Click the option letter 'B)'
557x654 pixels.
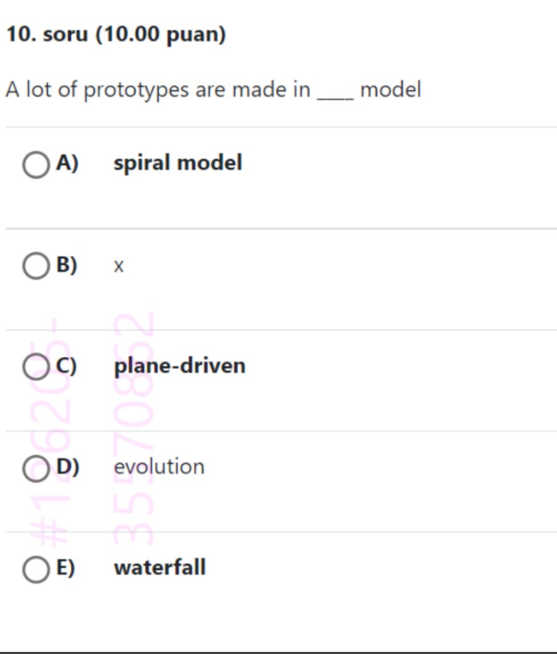point(65,265)
